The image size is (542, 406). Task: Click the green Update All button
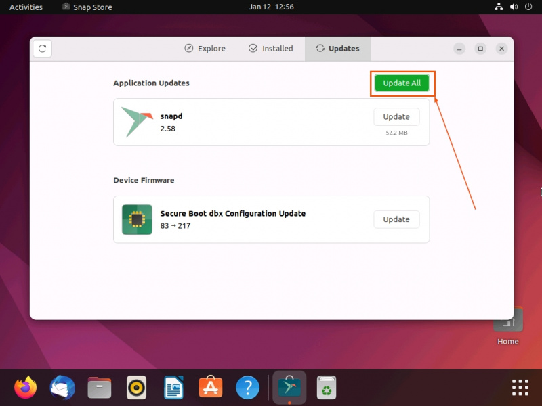tap(402, 83)
